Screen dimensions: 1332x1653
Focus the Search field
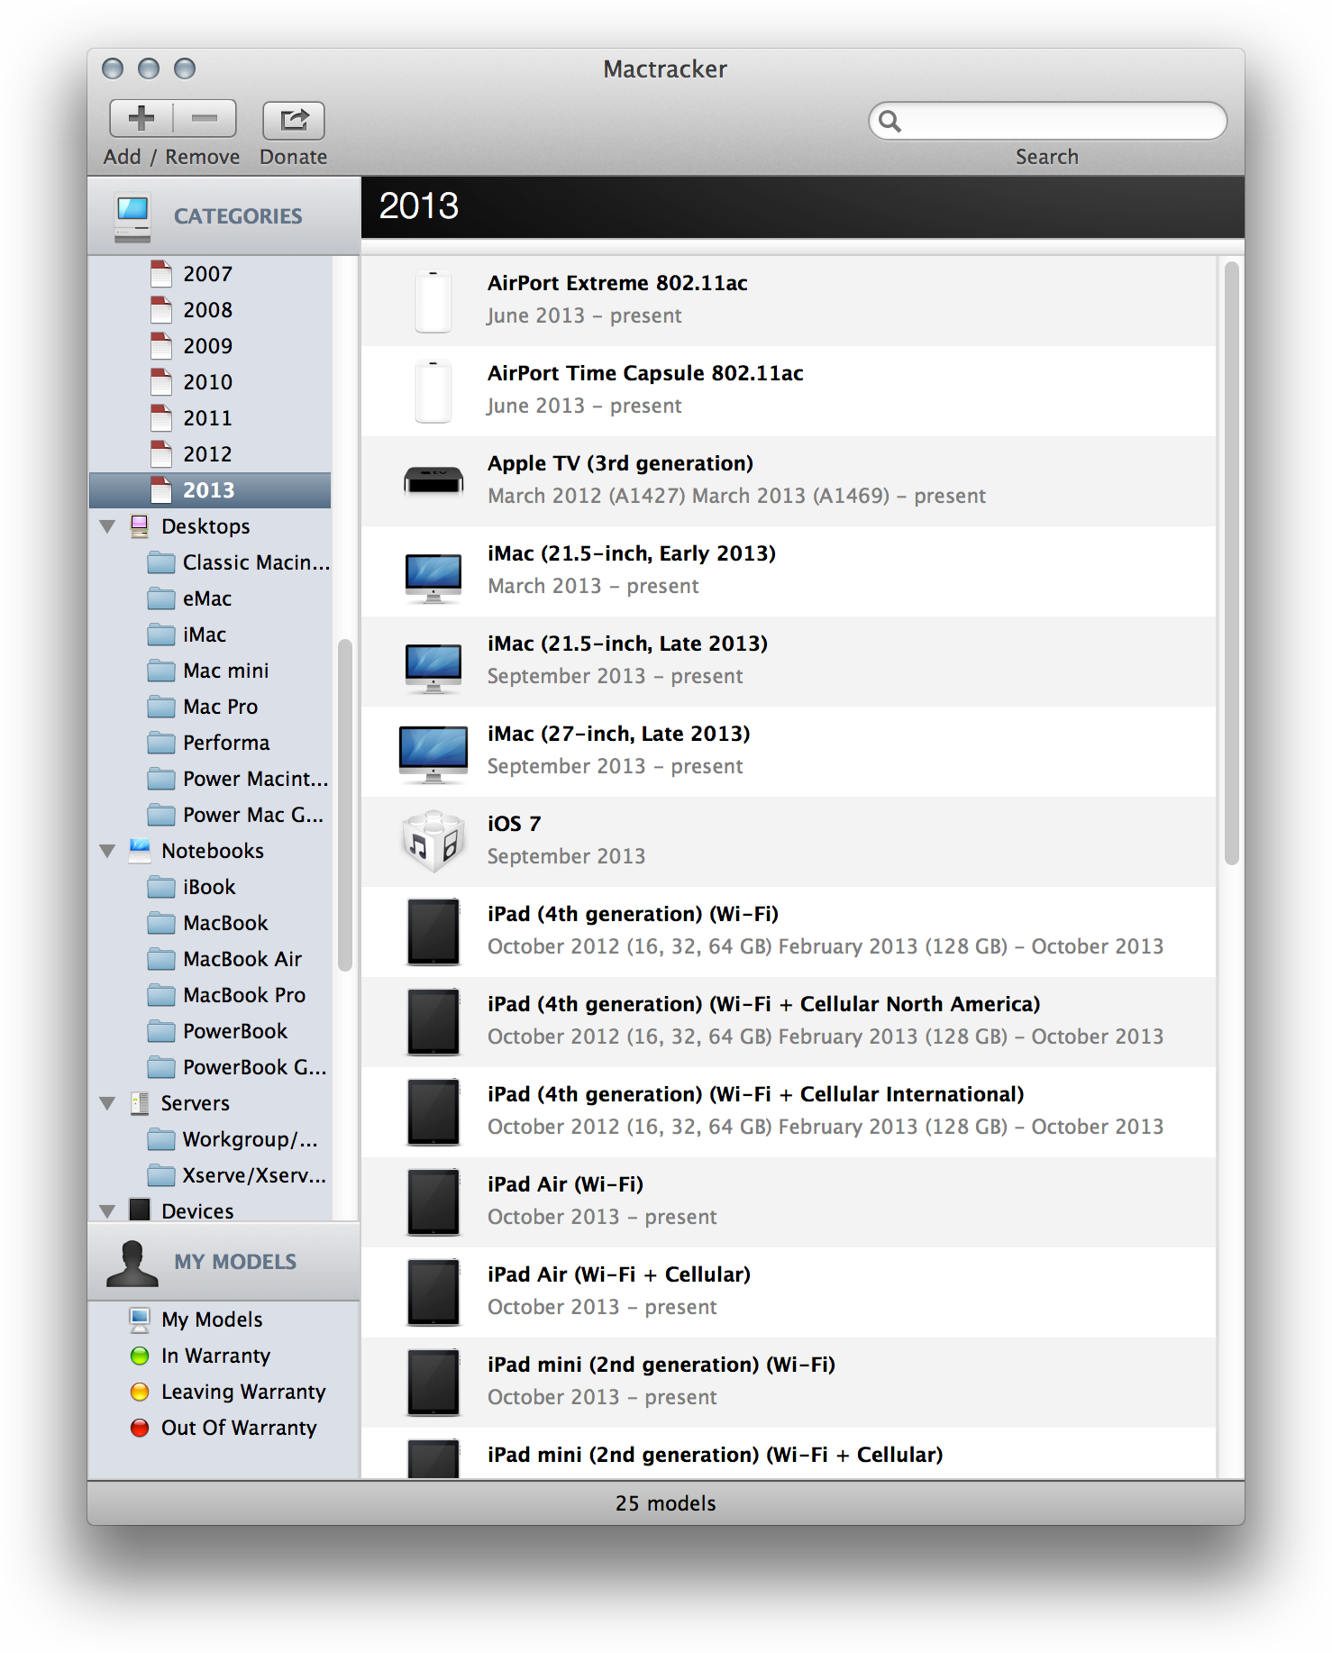tap(1047, 121)
